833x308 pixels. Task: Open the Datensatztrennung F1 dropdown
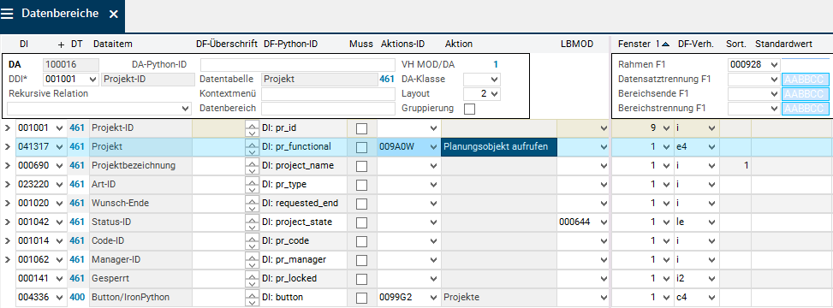pyautogui.click(x=773, y=80)
